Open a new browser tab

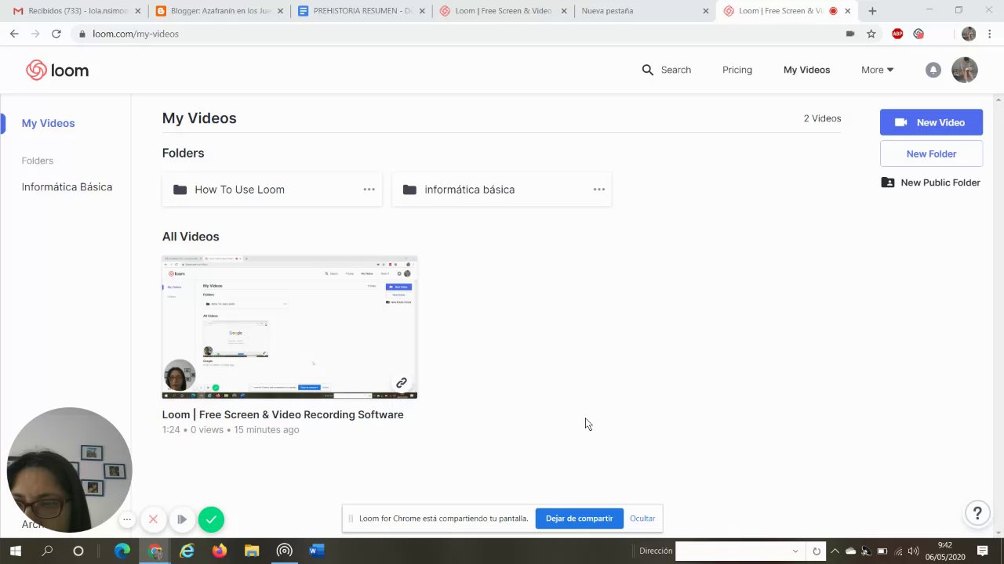(872, 11)
